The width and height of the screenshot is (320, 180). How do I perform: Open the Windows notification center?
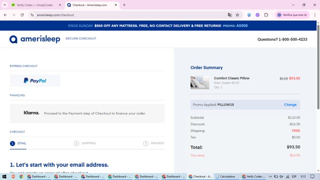point(312,176)
